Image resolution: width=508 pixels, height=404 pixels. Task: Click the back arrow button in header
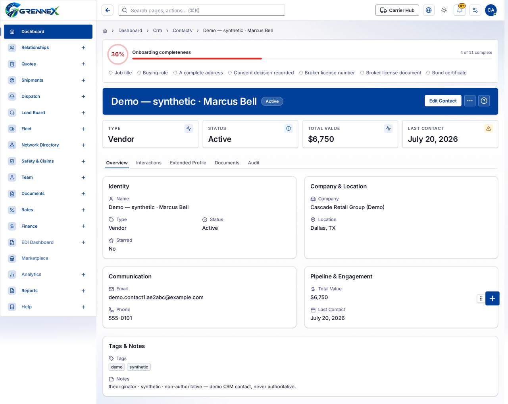(108, 10)
